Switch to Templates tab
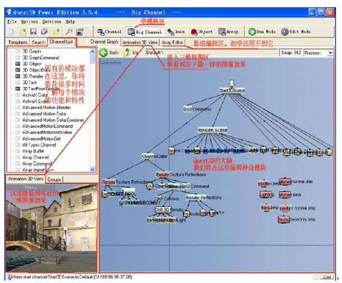Screen dimensions: 342x283 point(18,42)
